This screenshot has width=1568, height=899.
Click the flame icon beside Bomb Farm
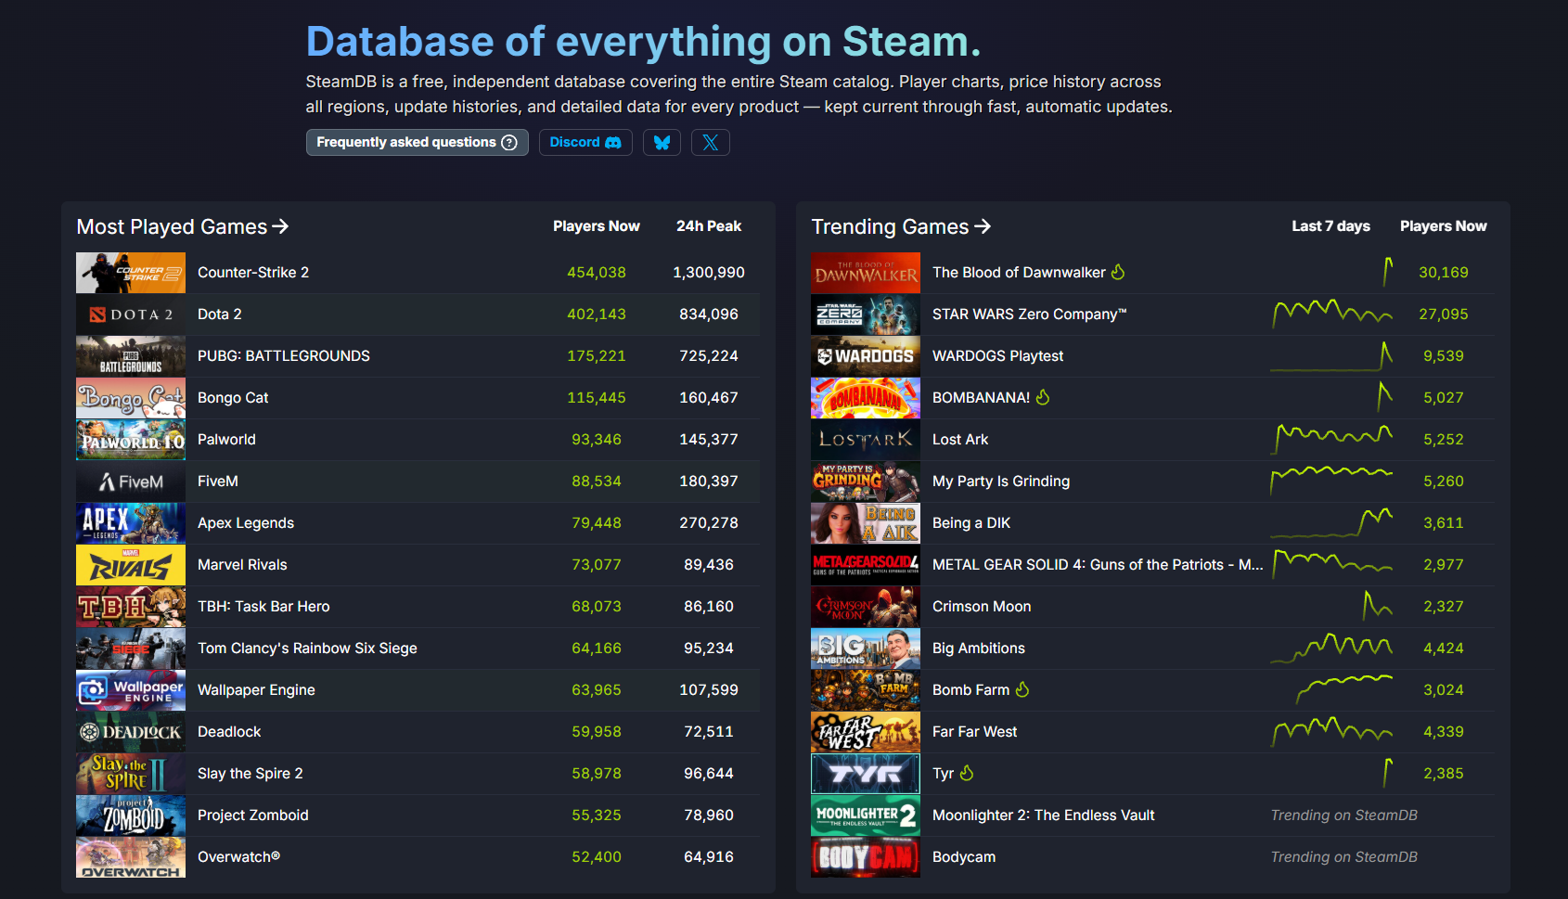[x=1022, y=689]
